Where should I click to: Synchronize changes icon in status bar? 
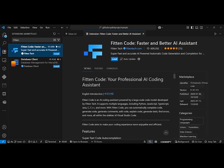point(24,142)
